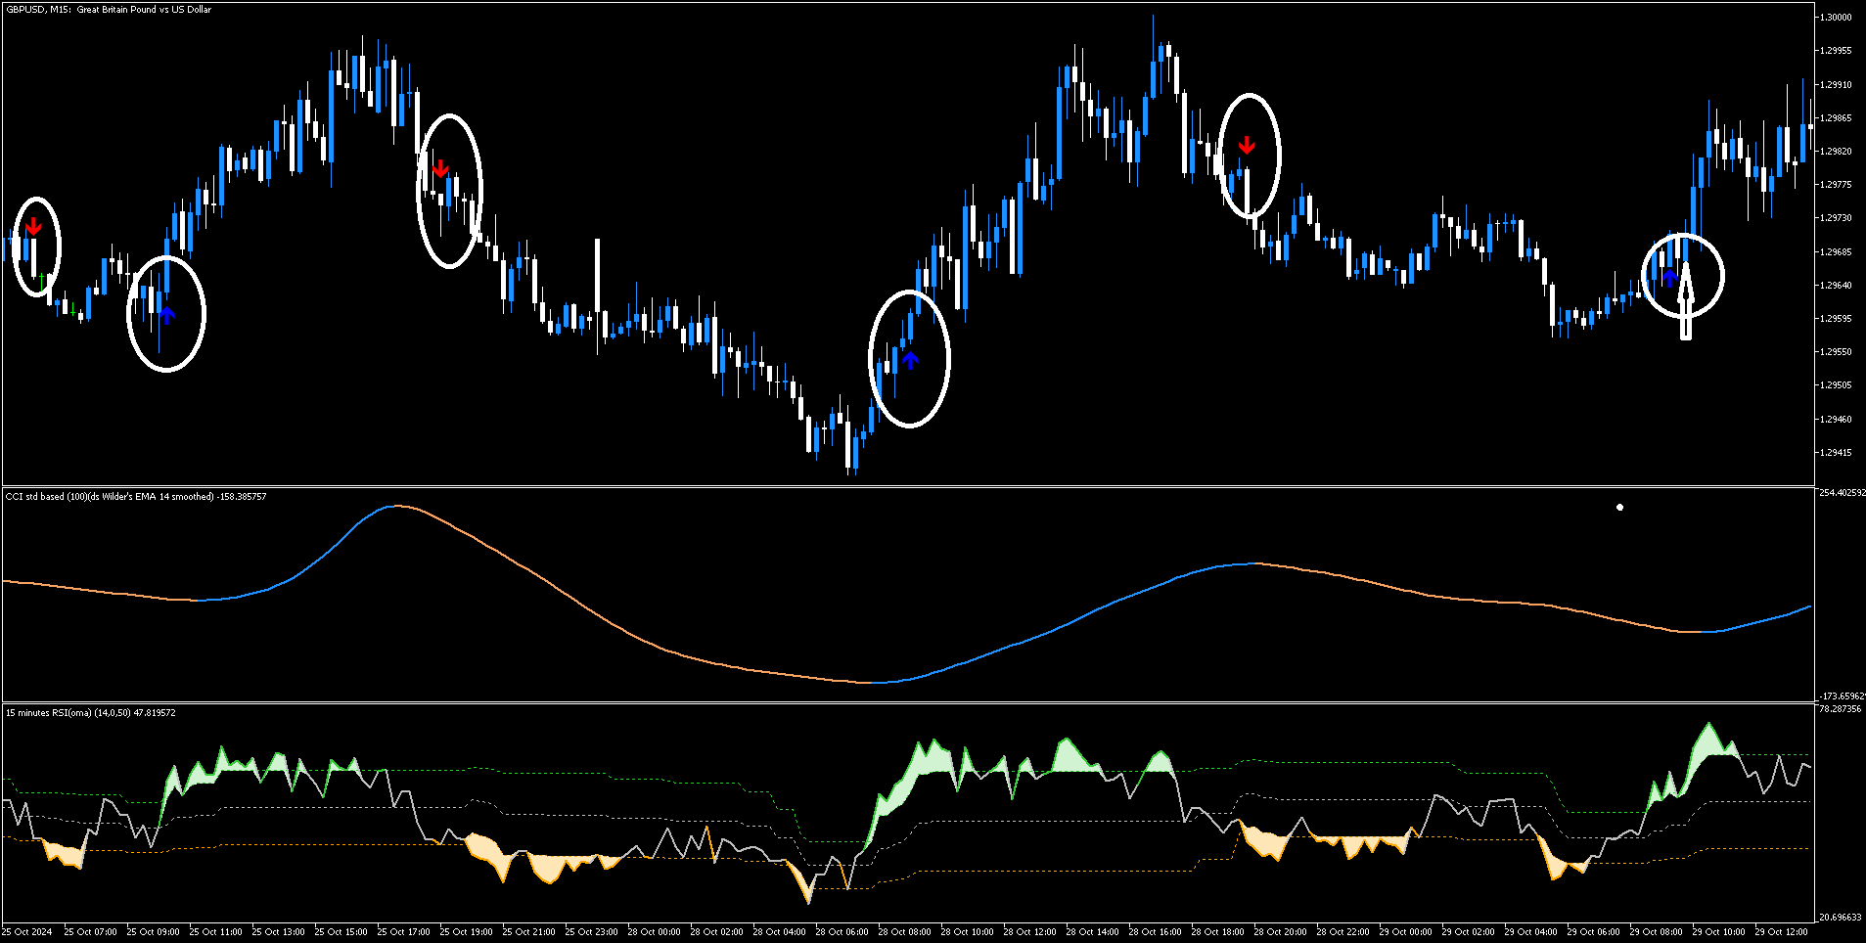Click the white dot in the CCI panel

click(x=1620, y=507)
